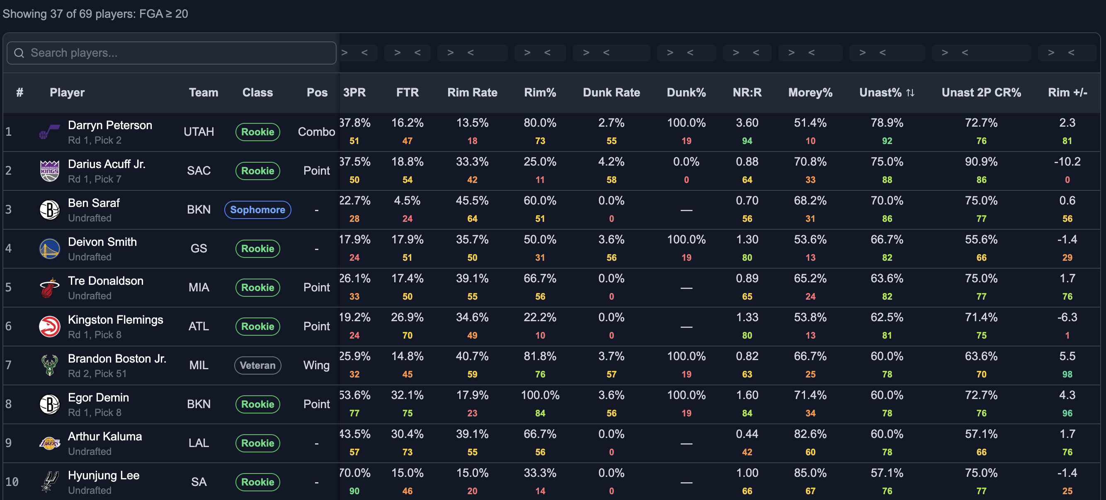Click the Miami Heat logo beside Tre Donaldson
Viewport: 1106px width, 500px height.
[49, 287]
